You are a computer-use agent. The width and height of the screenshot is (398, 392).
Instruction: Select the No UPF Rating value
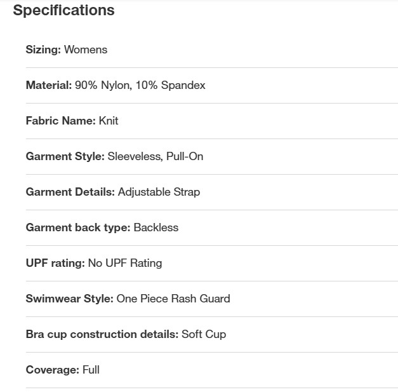pos(125,263)
